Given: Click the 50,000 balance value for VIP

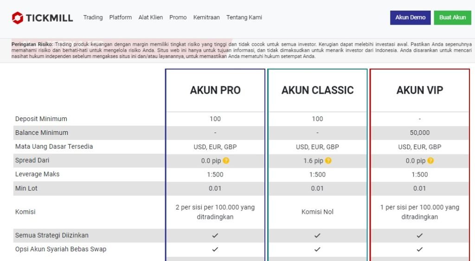Looking at the screenshot, I should pos(419,133).
